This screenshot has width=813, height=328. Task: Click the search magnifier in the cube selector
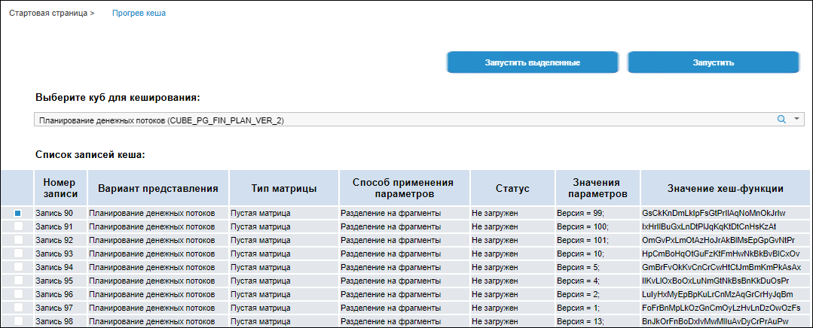781,119
